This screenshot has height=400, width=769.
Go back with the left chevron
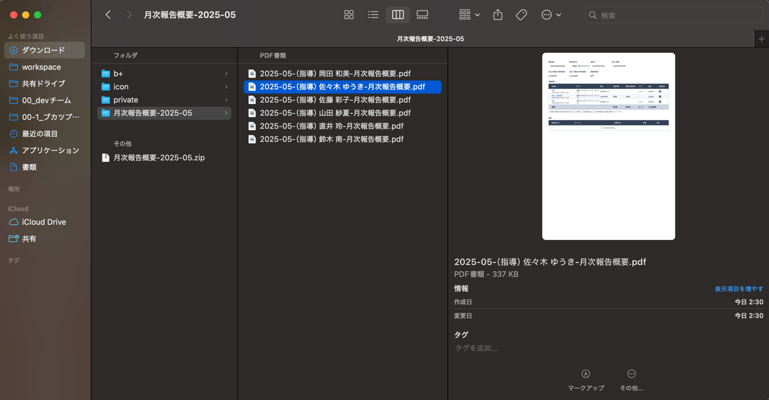click(x=108, y=15)
